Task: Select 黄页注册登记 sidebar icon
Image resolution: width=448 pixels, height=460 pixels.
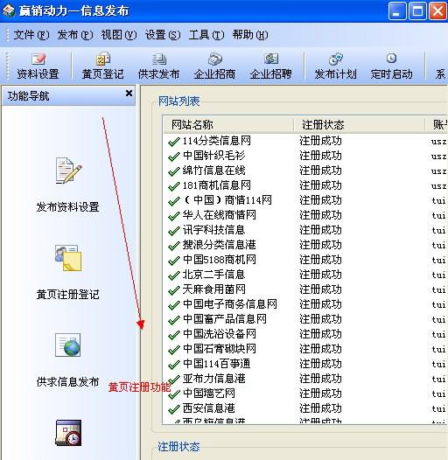Action: point(68,258)
